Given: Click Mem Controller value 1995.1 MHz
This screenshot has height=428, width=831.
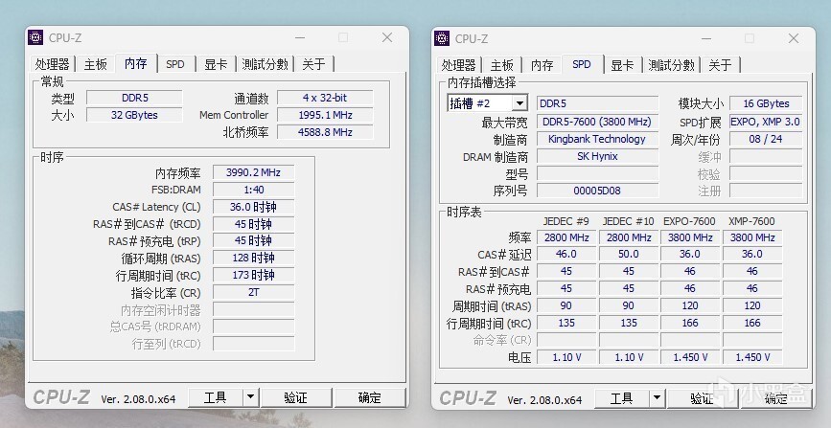Looking at the screenshot, I should coord(325,115).
